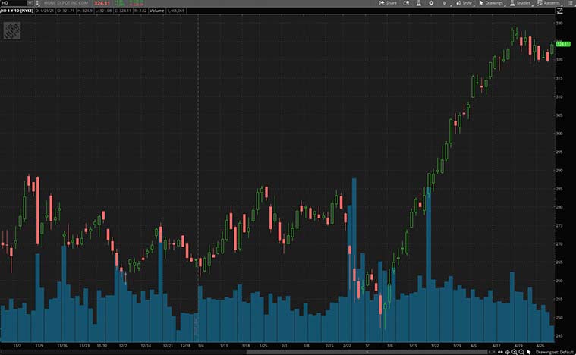576x355 pixels.
Task: Open the Style menu
Action: (x=464, y=3)
